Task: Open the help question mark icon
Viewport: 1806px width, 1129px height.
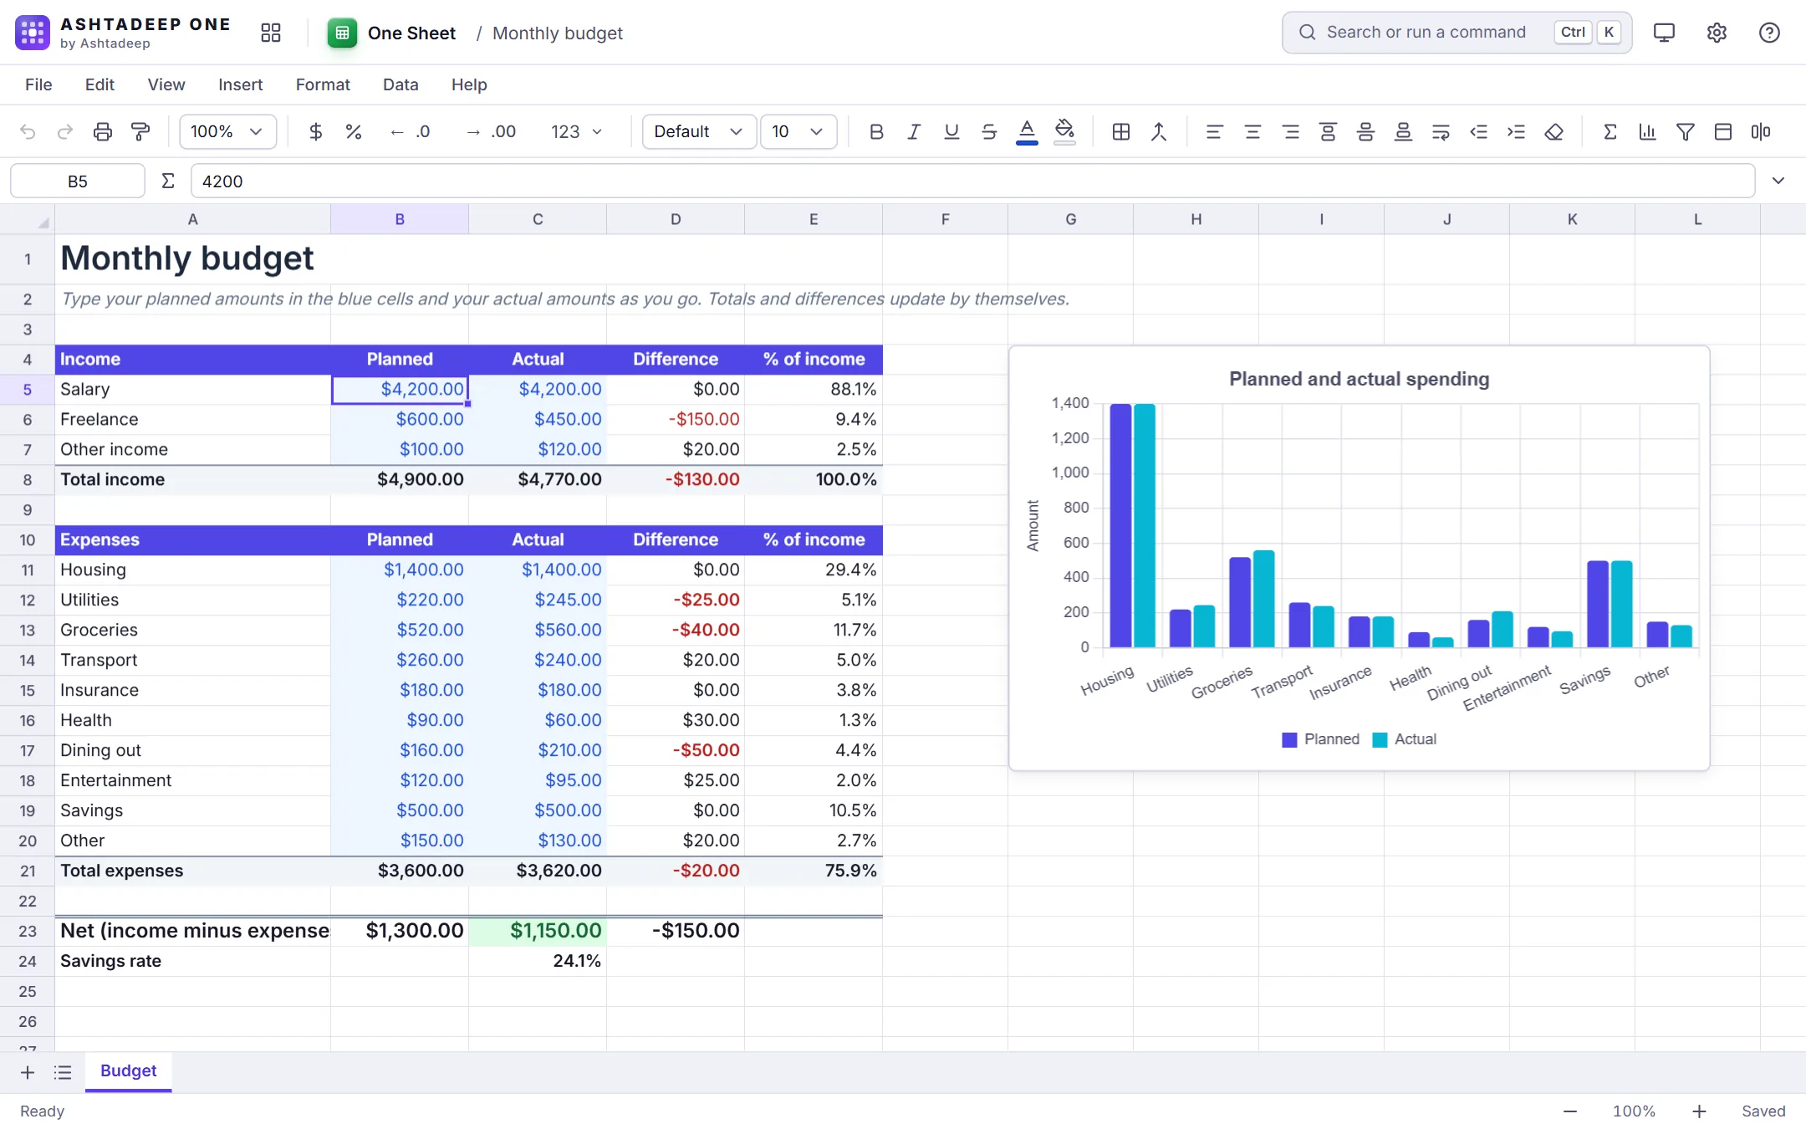Action: 1769,33
